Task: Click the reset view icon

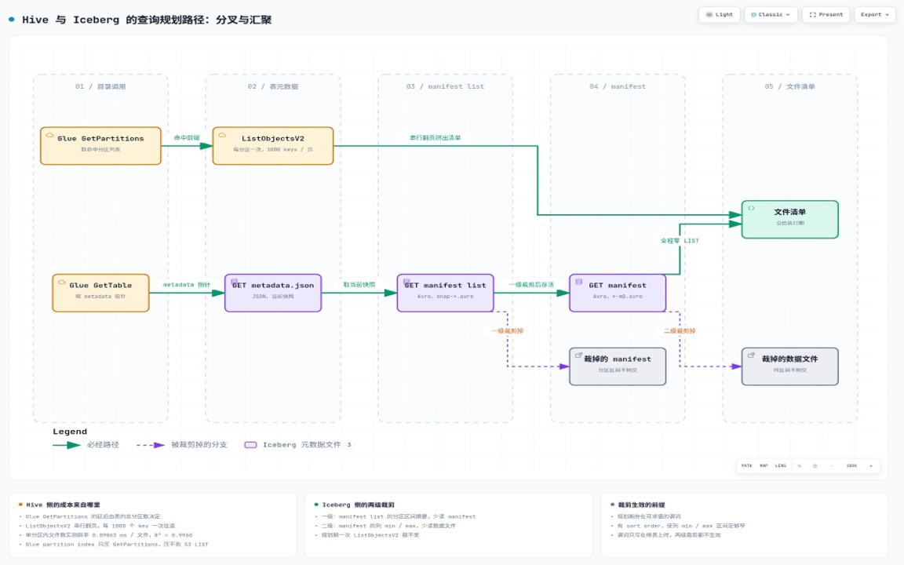Action: [x=815, y=466]
